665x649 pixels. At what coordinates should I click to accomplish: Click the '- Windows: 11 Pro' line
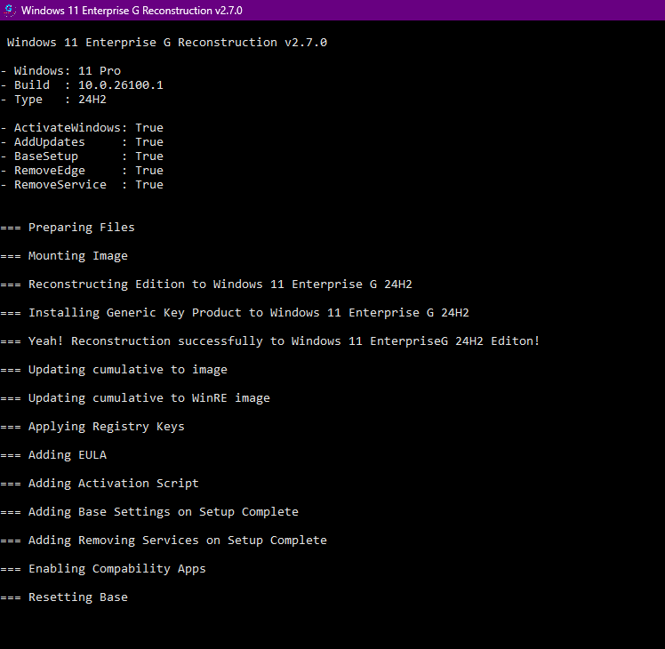click(x=60, y=71)
